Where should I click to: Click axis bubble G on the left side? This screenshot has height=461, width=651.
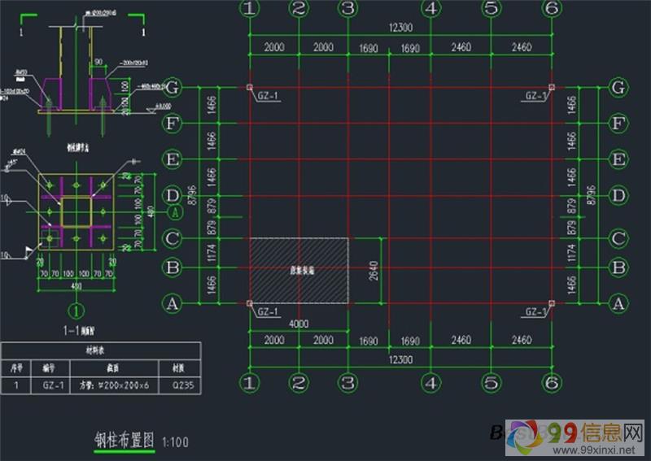(172, 87)
